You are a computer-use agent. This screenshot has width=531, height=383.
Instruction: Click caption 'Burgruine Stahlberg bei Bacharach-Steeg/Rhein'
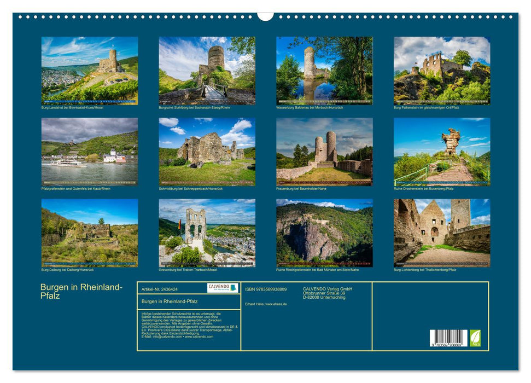(194, 107)
